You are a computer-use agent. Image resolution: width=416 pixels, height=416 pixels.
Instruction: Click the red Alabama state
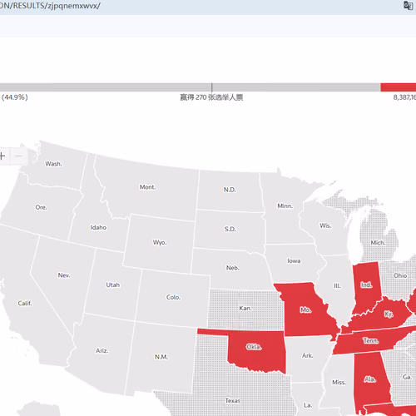click(x=369, y=379)
